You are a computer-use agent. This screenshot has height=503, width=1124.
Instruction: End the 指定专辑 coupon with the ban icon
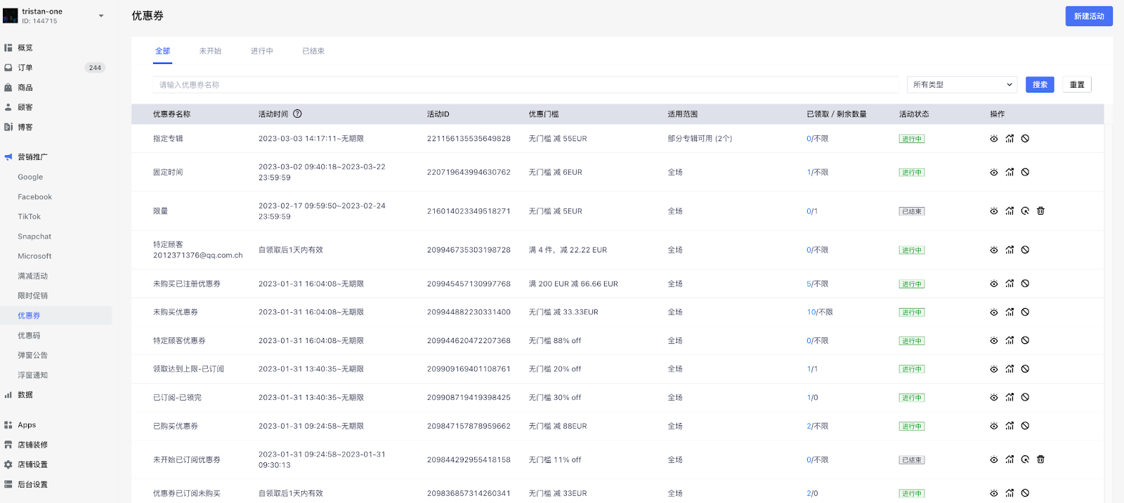tap(1025, 139)
